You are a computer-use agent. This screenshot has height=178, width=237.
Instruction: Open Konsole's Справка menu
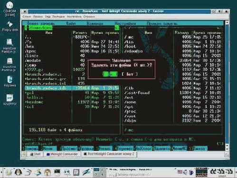tap(89, 17)
